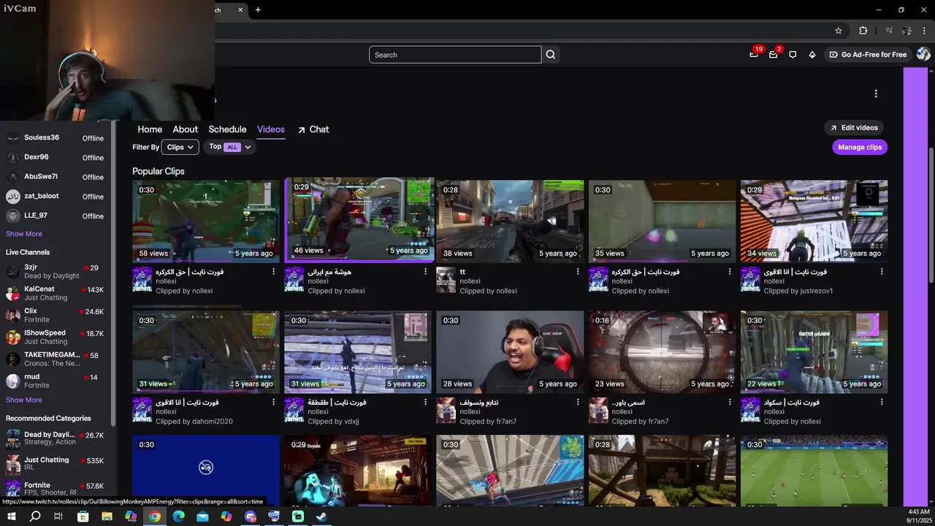Open options menu for clip هوشة مع ايراني
Viewport: 935px width, 526px height.
click(426, 272)
